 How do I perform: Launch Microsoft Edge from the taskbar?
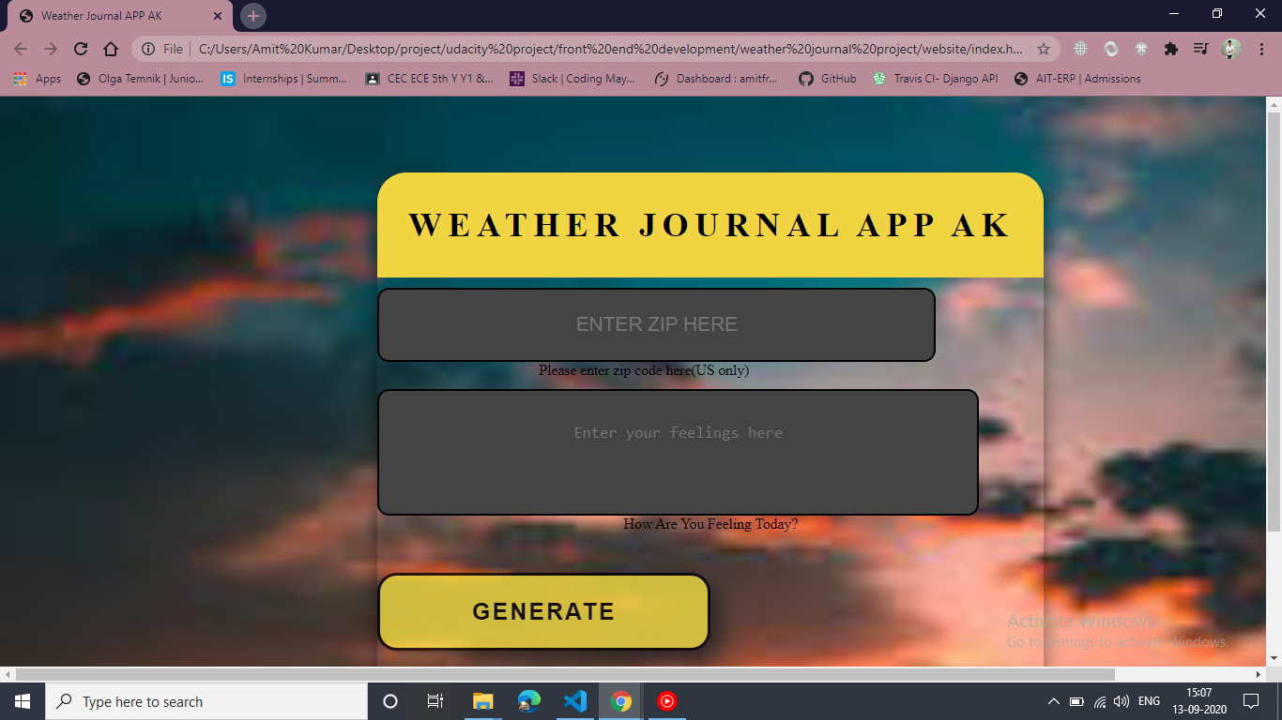(529, 701)
